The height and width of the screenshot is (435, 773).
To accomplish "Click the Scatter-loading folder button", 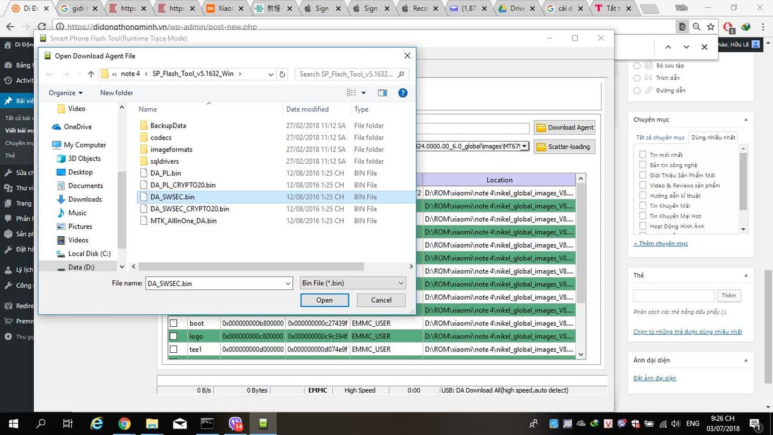I will coord(564,147).
